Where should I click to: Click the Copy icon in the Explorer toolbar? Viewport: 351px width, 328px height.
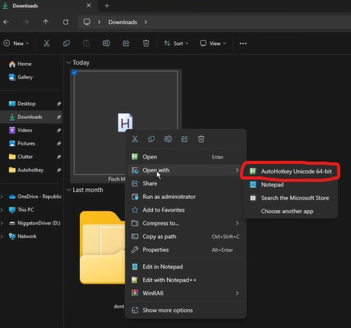[67, 44]
